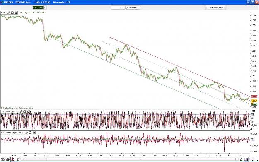Adjust the timeframe number spinner arrows

click(123, 7)
